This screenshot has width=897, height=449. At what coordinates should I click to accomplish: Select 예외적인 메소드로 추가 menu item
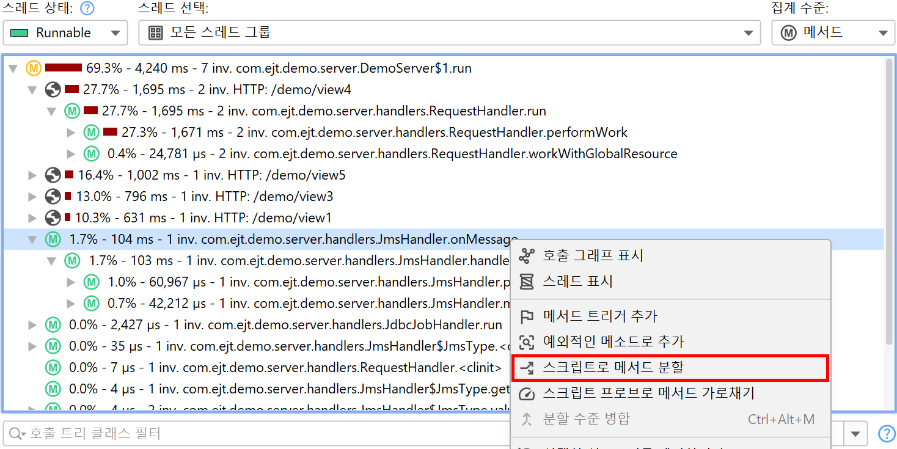[613, 342]
